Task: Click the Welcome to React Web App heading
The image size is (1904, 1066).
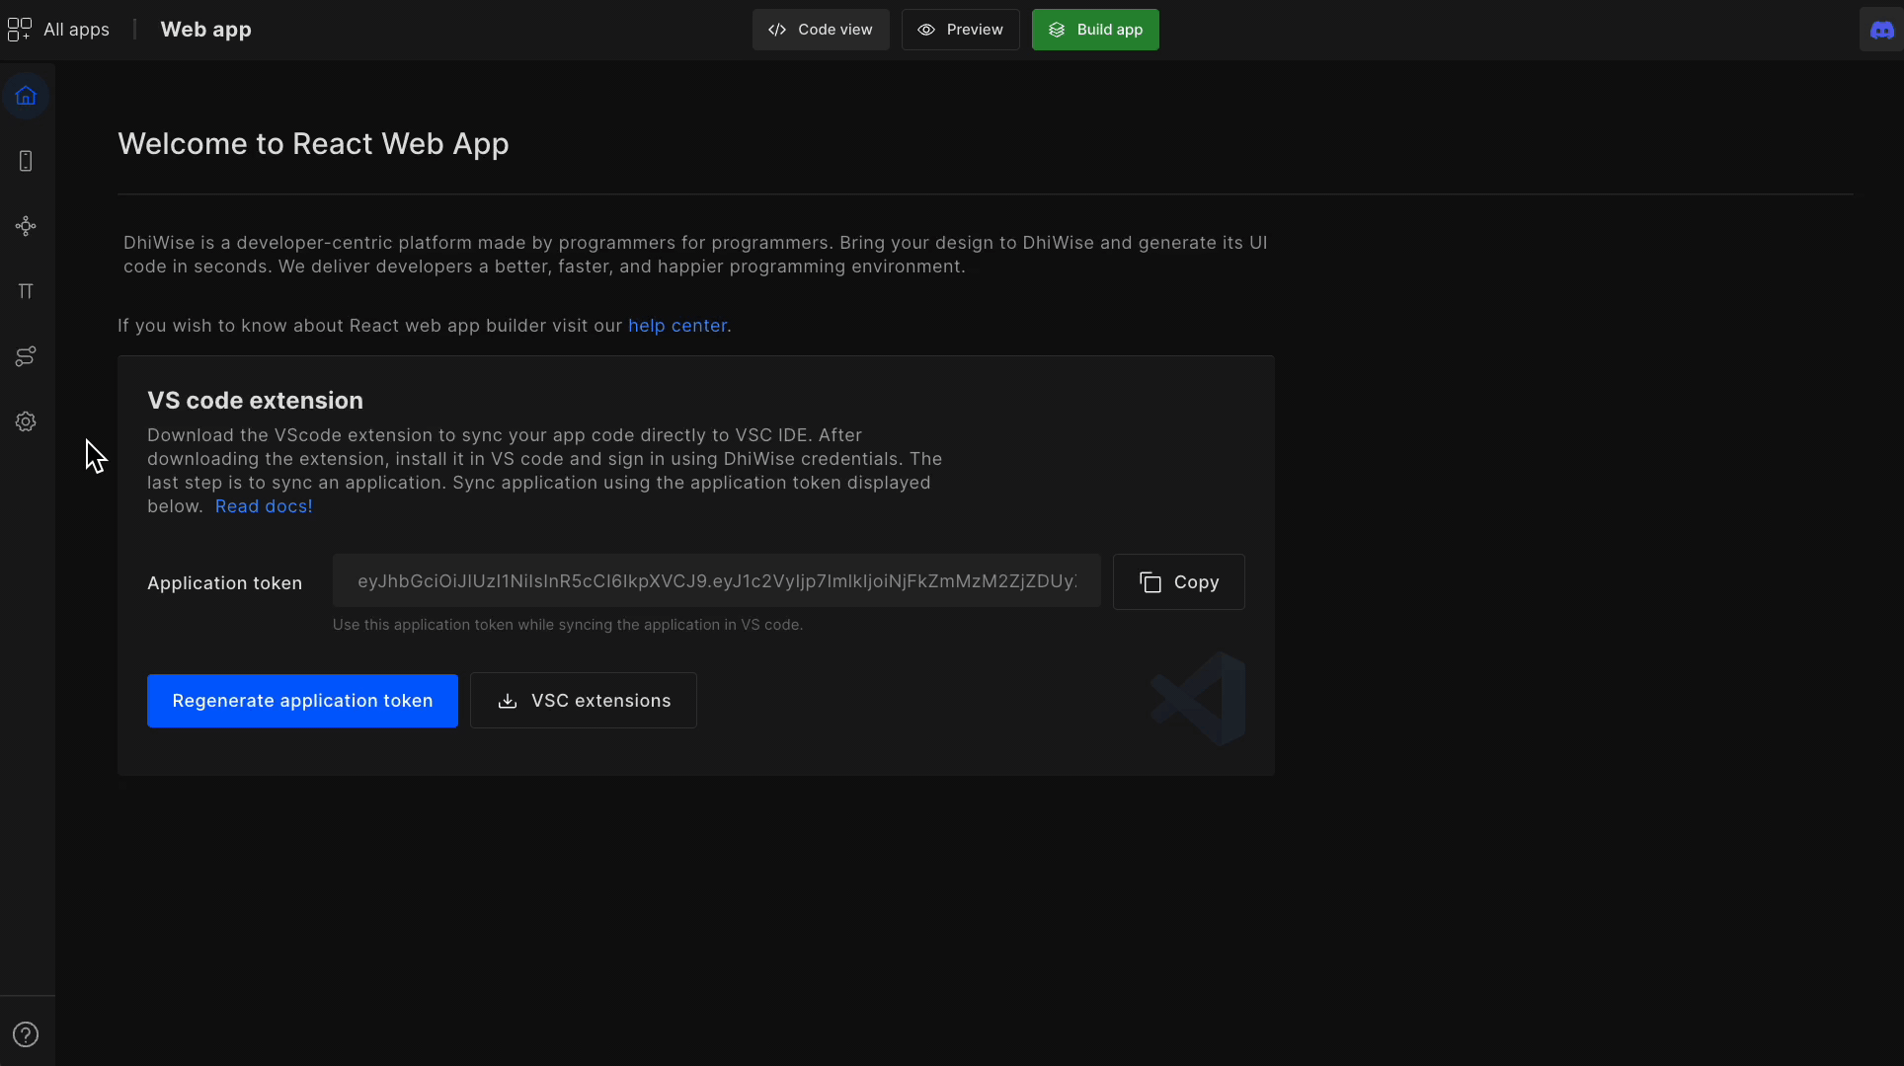Action: tap(313, 144)
